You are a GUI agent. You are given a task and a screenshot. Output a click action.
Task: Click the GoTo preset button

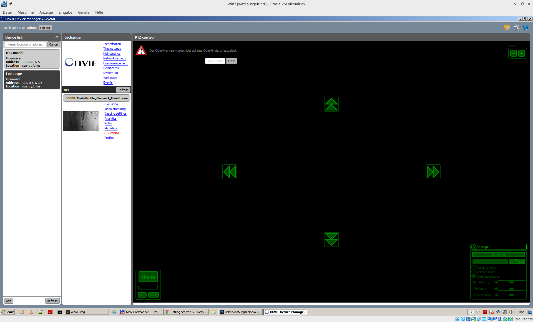142,295
